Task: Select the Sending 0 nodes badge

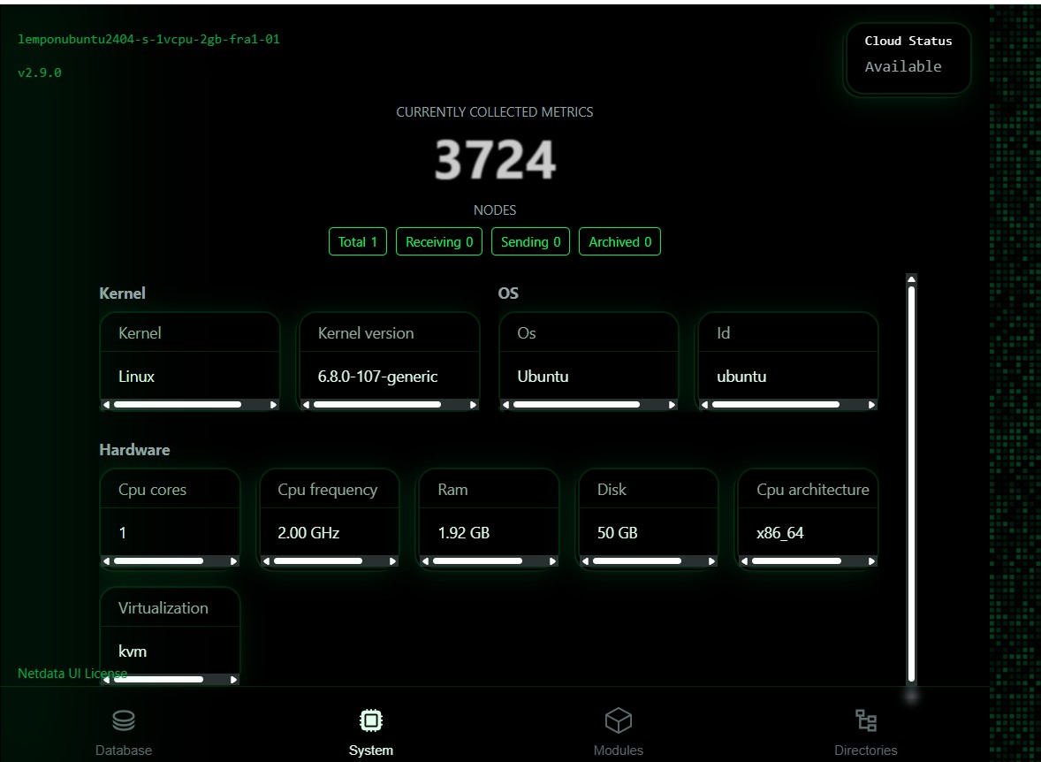Action: 530,242
